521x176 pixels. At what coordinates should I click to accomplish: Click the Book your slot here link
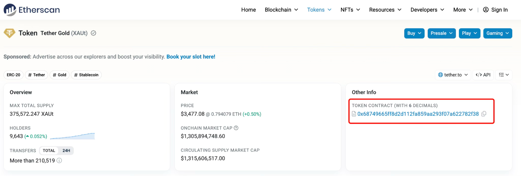191,57
